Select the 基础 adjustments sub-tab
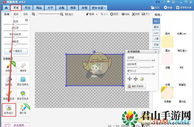The image size is (194, 127). pos(7,14)
